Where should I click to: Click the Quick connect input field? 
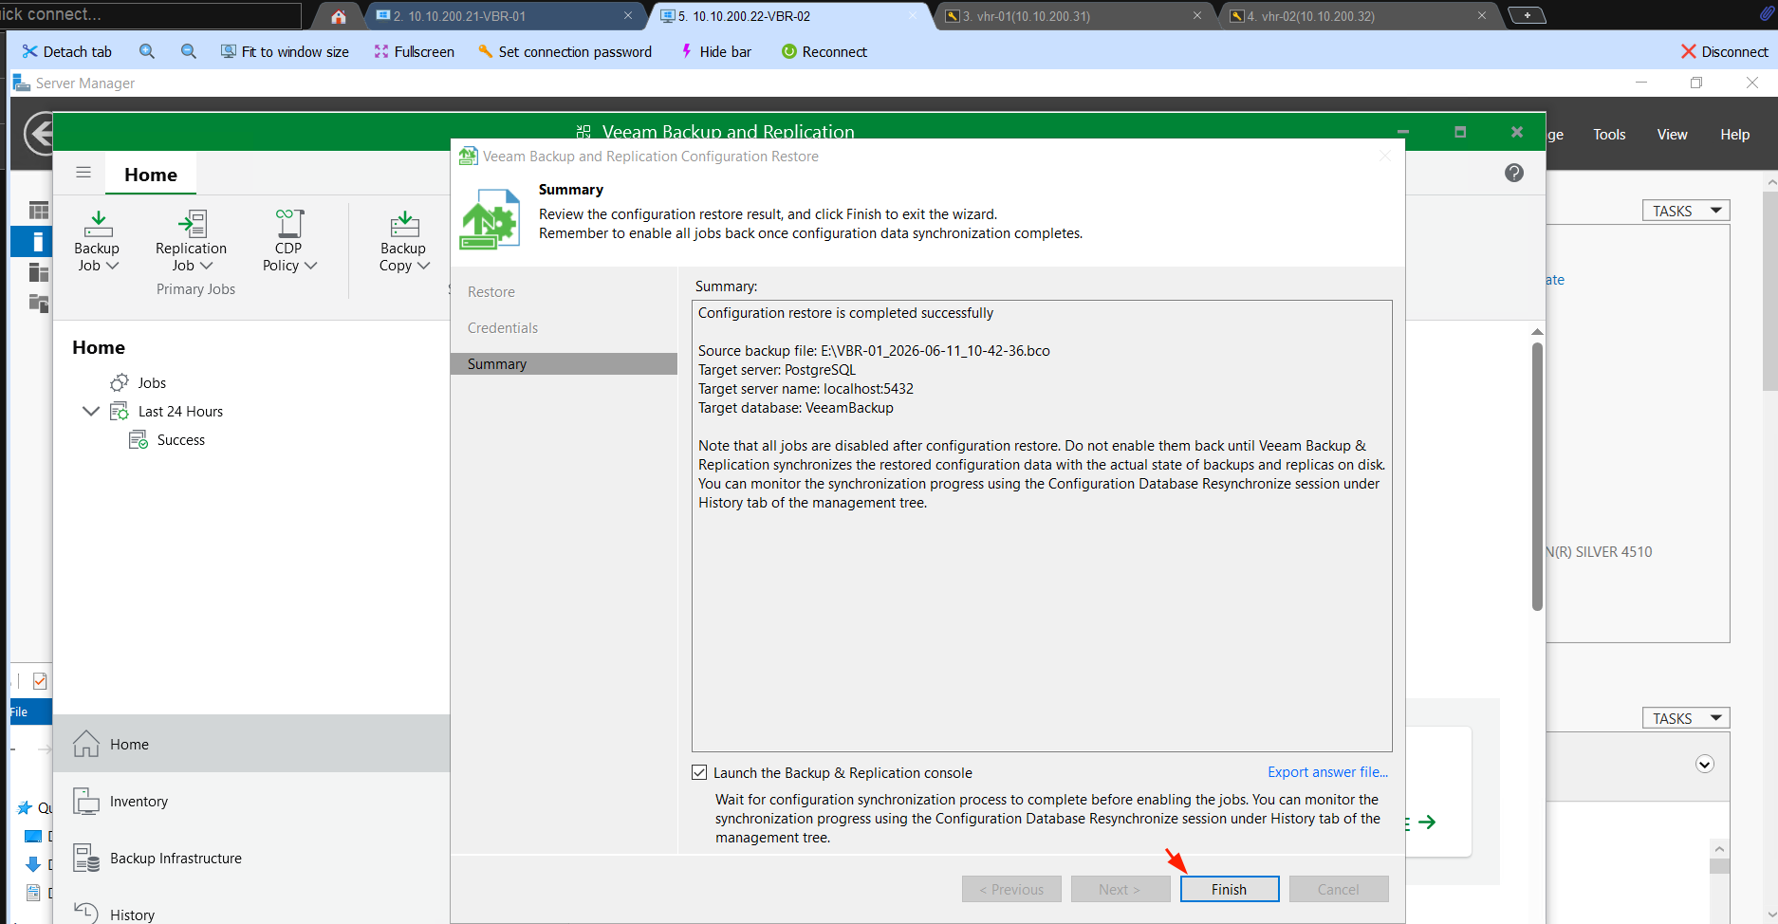(152, 14)
